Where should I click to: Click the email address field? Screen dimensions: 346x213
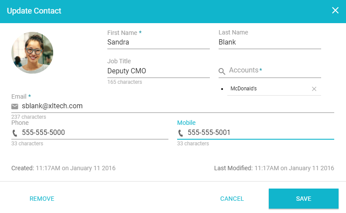click(177, 106)
